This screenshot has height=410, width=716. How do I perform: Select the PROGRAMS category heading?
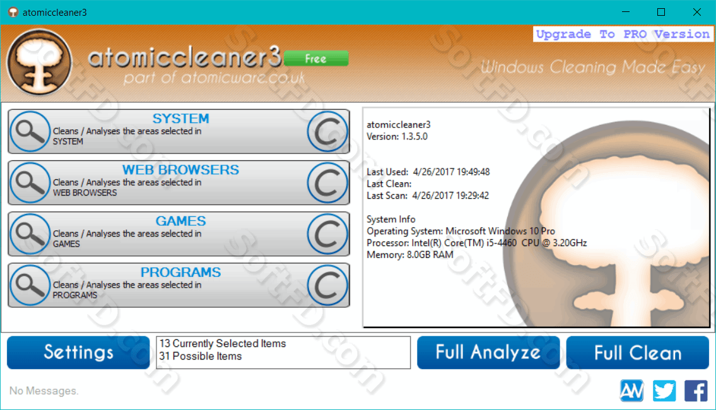point(181,272)
